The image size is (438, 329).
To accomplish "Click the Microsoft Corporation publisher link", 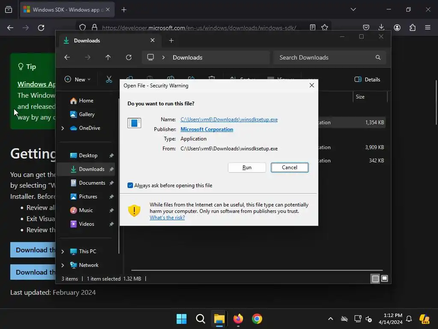I will point(207,129).
